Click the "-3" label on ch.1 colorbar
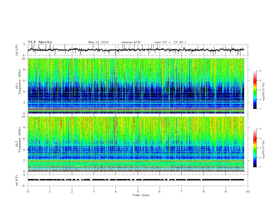The width and height of the screenshot is (279, 215). tap(260, 71)
